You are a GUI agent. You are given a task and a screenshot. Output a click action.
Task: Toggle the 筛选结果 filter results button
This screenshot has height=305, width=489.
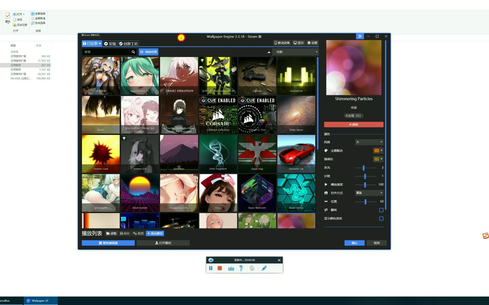click(x=149, y=52)
